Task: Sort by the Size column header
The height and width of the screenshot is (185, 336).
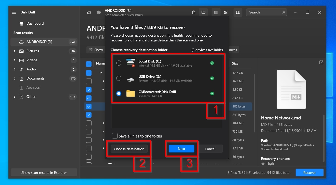Action: (x=235, y=63)
